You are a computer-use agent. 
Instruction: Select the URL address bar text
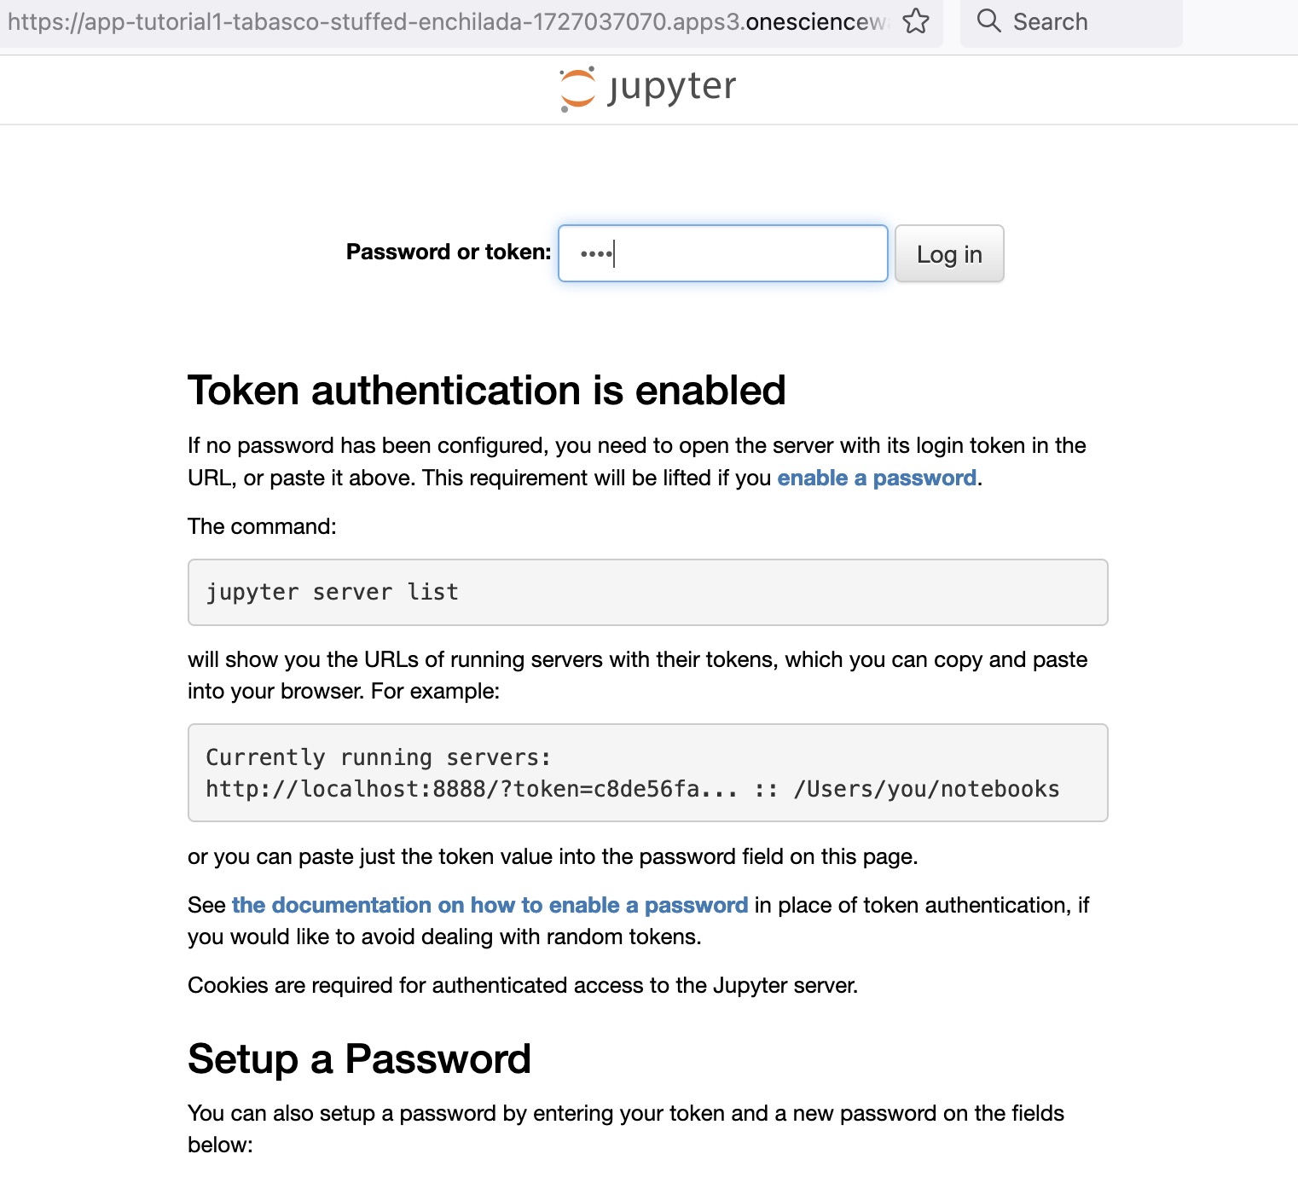[443, 22]
